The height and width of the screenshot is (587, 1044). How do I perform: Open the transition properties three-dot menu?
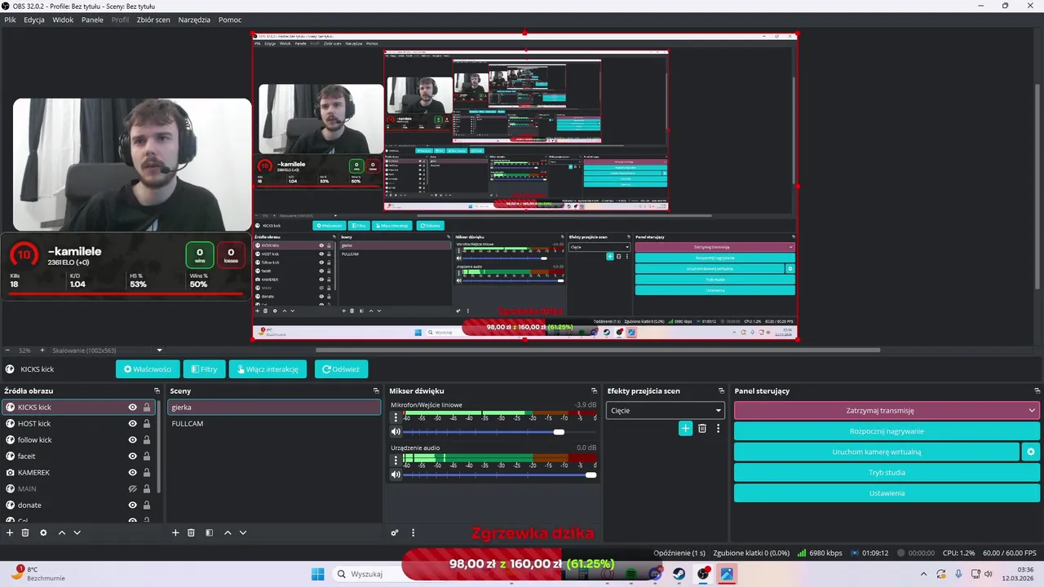point(718,428)
